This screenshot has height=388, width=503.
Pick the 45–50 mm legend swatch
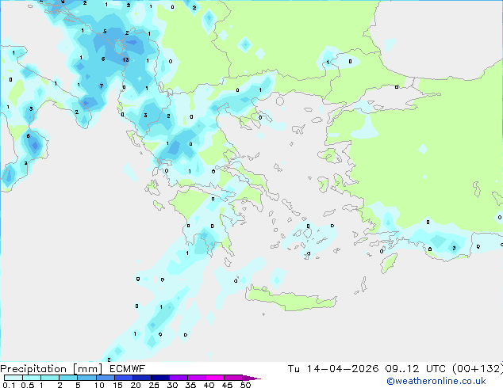[233, 378]
